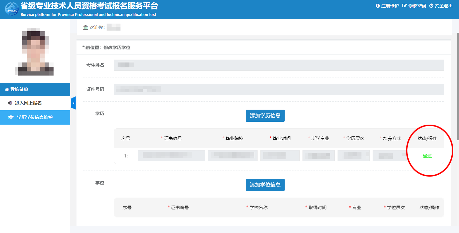Click the 安全退出 power icon

431,6
